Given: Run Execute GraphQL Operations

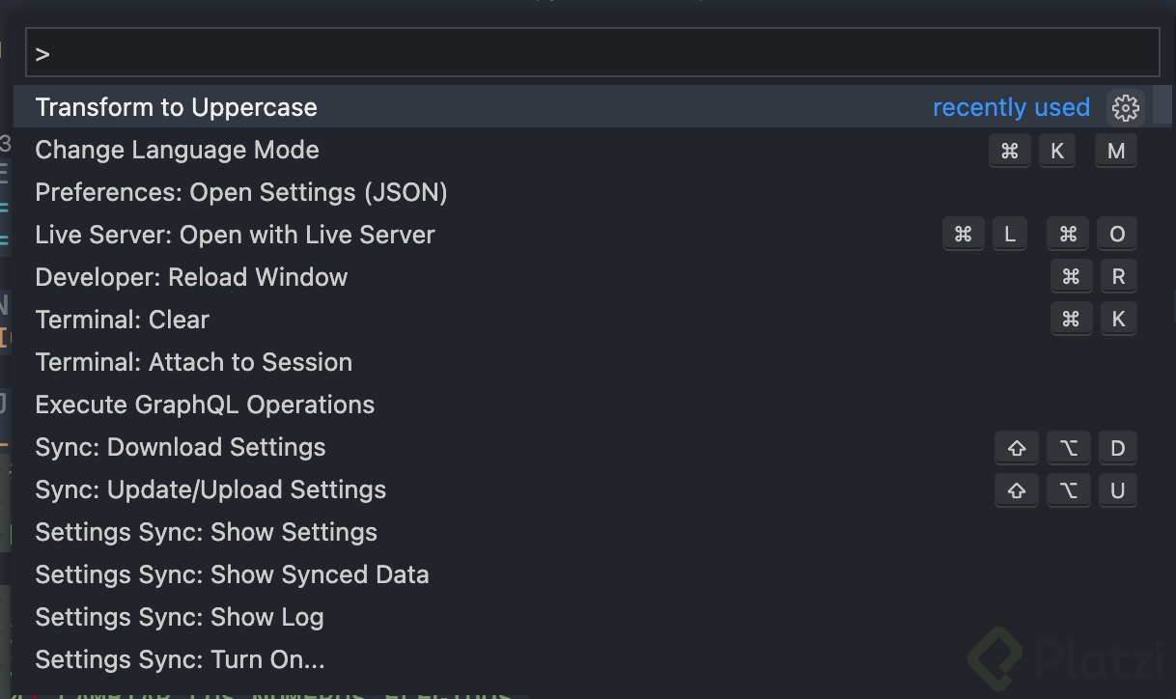Looking at the screenshot, I should pos(585,405).
